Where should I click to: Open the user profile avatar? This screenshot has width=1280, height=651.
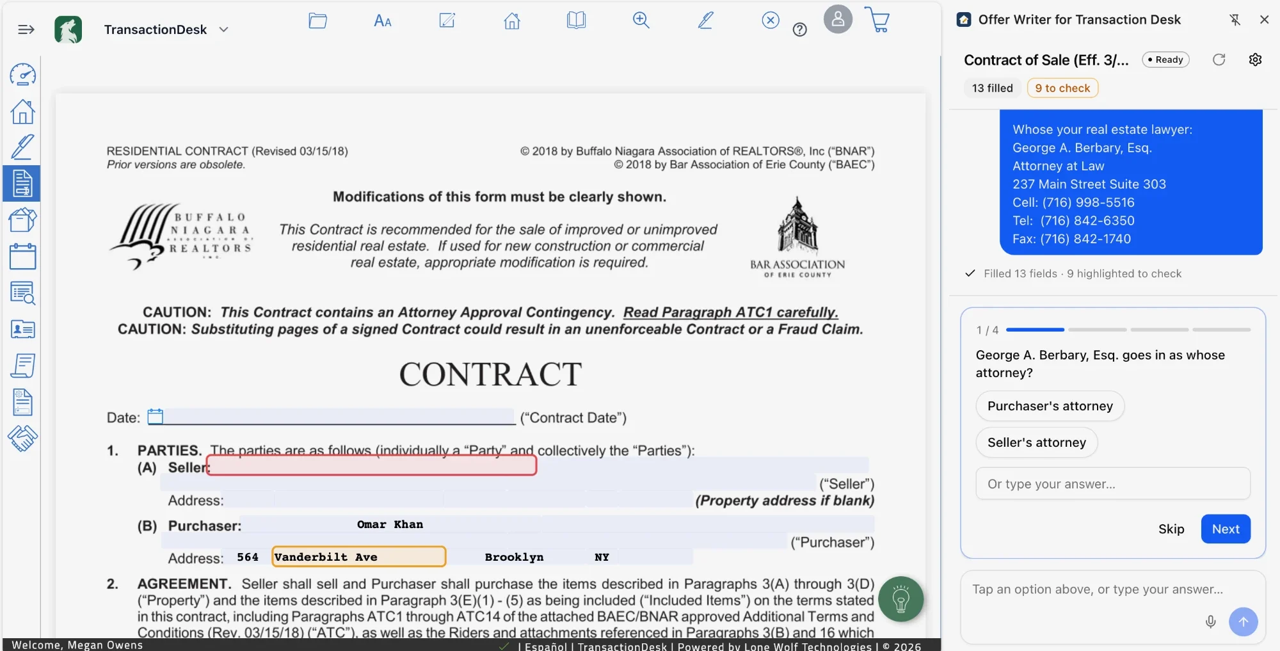(838, 19)
